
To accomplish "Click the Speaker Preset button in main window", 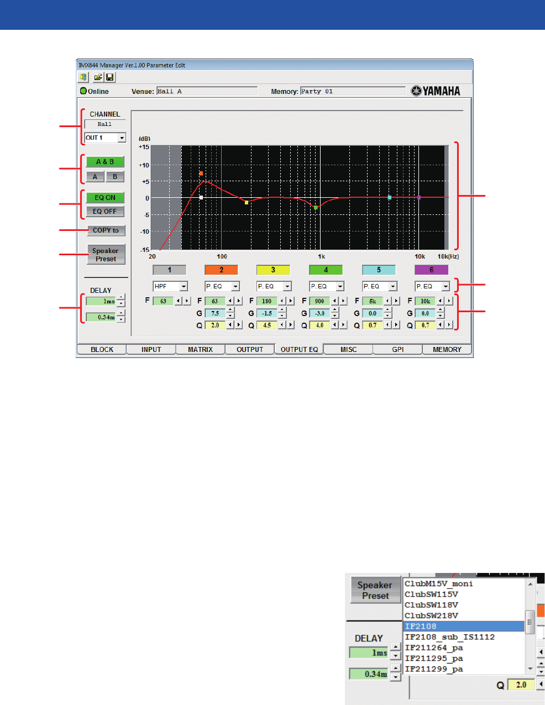I will pyautogui.click(x=106, y=255).
